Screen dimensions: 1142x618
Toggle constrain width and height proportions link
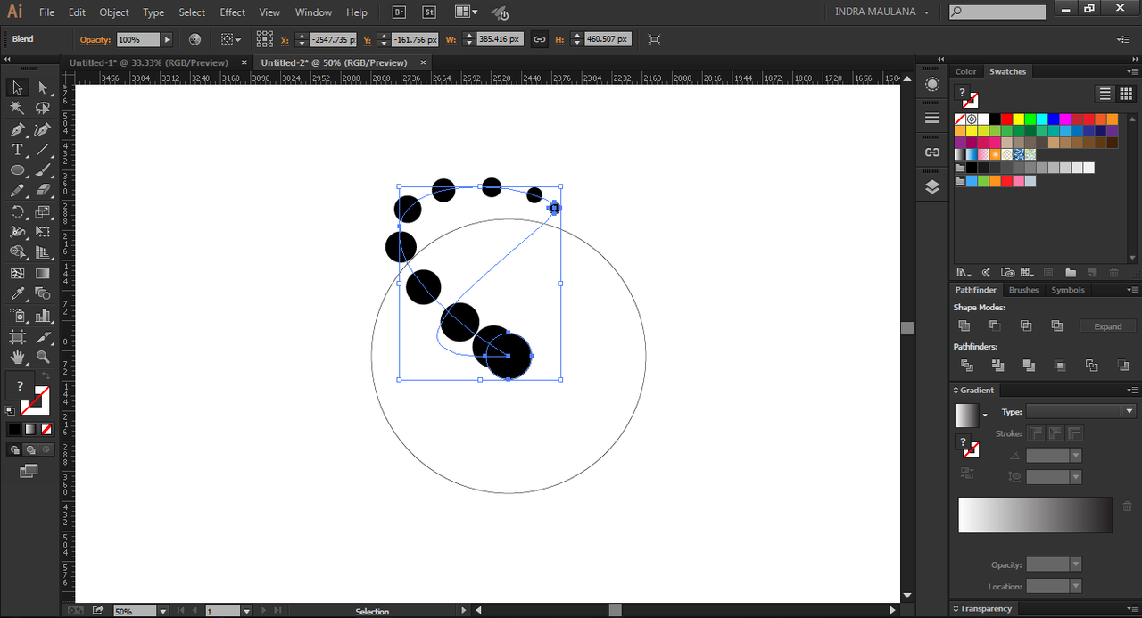point(539,39)
